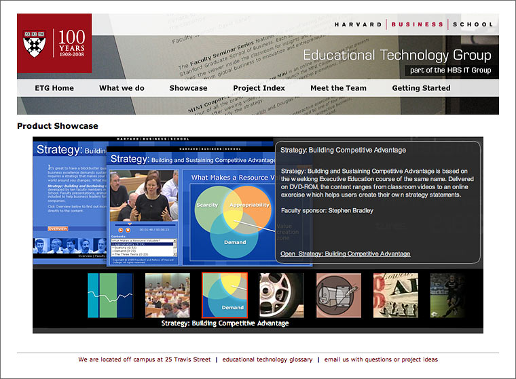Open the Showcase navigation item
This screenshot has height=379, width=516.
188,88
